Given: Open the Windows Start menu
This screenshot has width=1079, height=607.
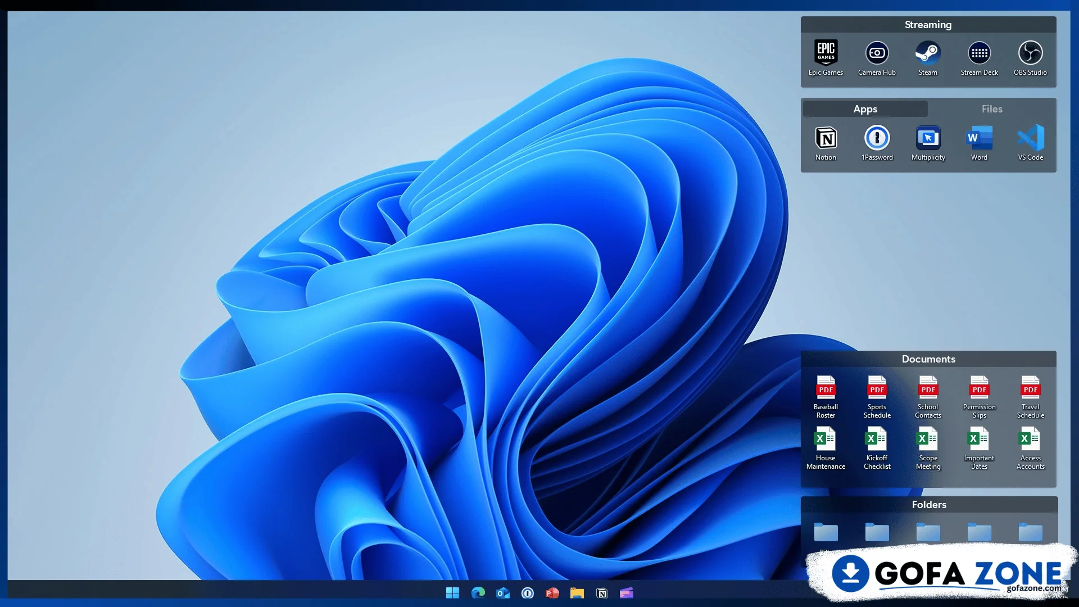Looking at the screenshot, I should click(x=452, y=593).
